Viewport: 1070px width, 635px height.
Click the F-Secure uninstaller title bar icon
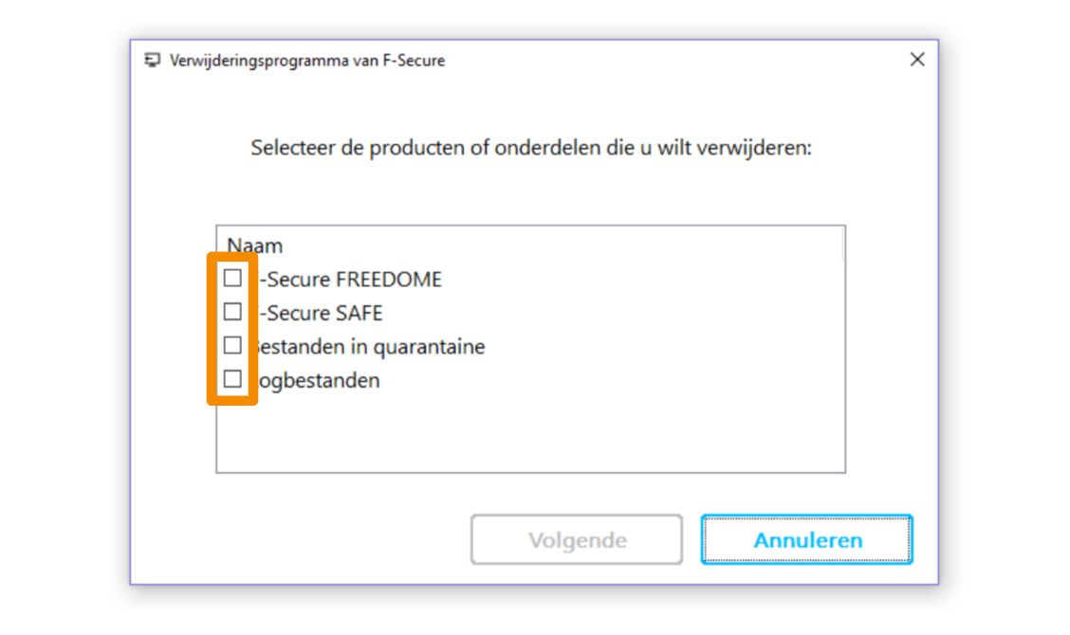[152, 61]
